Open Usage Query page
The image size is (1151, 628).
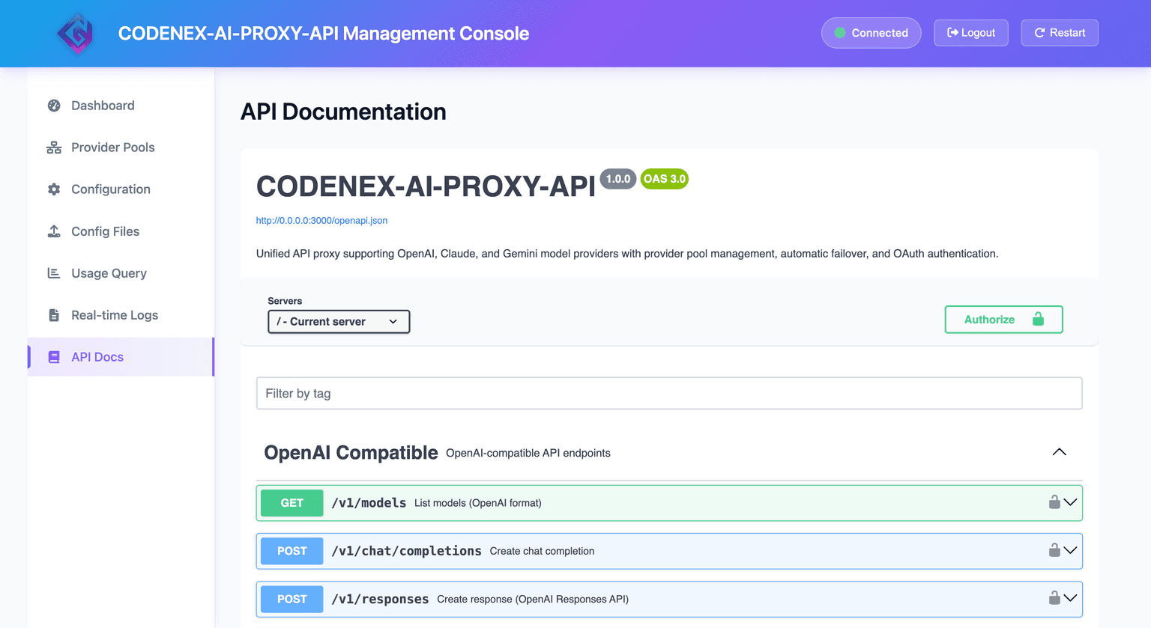(x=121, y=273)
